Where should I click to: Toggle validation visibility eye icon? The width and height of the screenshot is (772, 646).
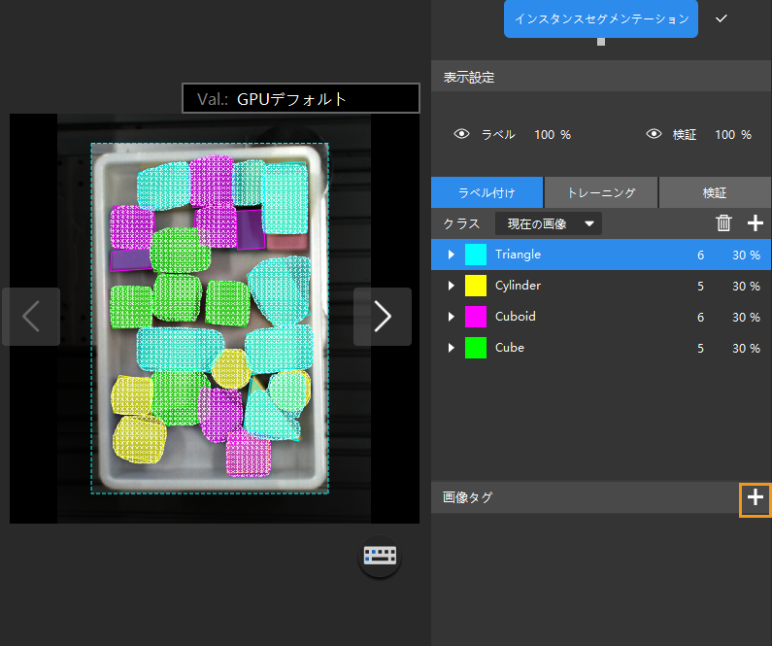pyautogui.click(x=655, y=134)
